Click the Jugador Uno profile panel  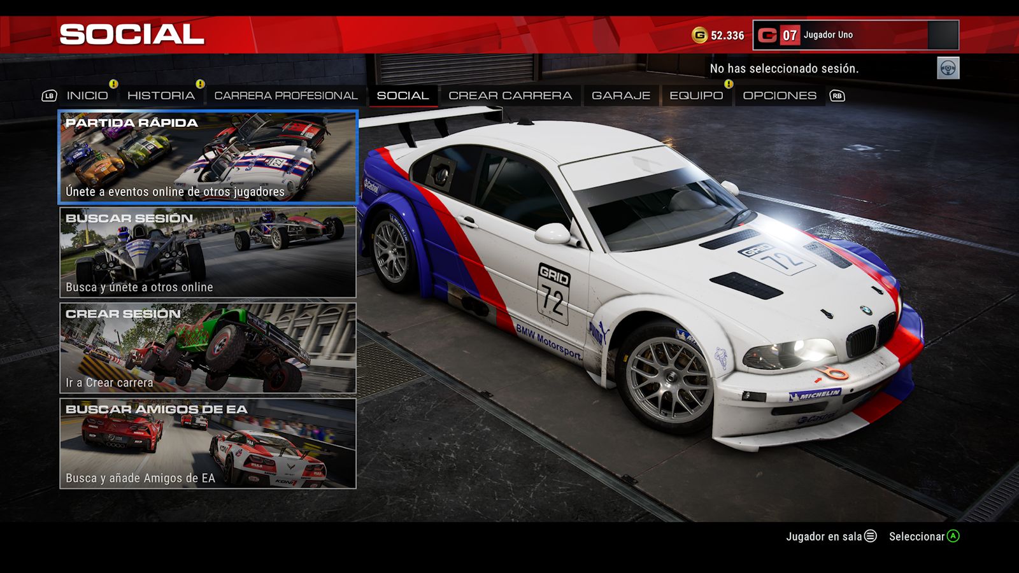pos(855,35)
